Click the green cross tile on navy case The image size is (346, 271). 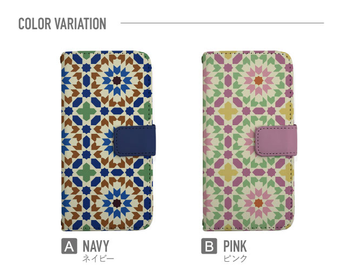86,111
